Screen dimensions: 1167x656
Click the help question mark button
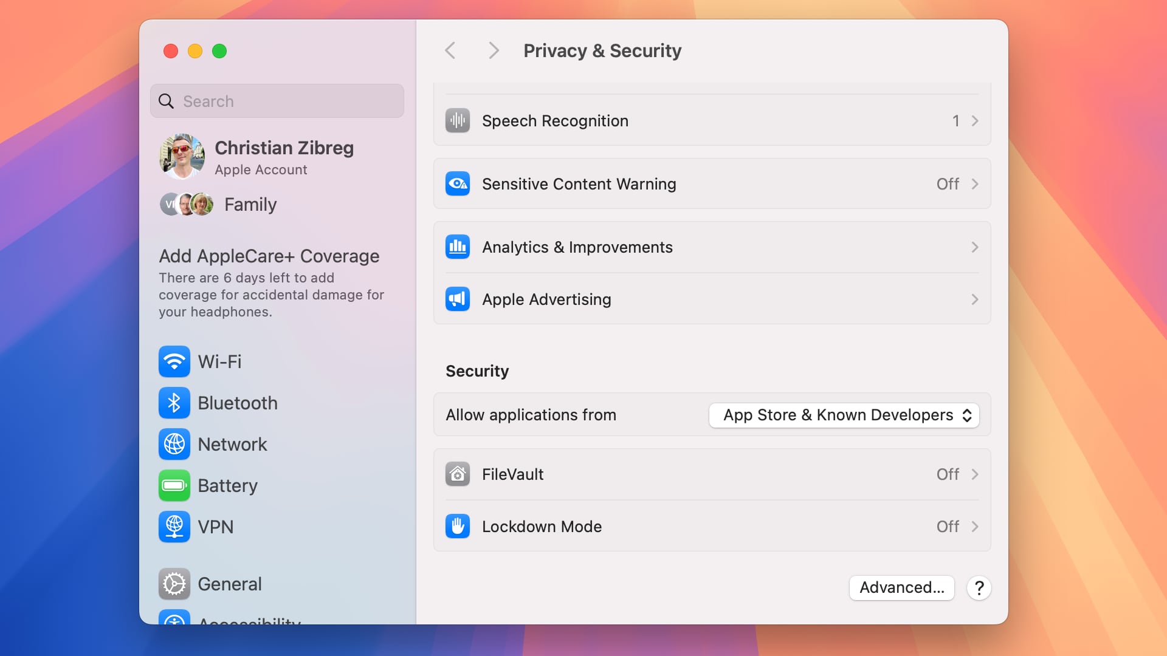[x=979, y=587]
